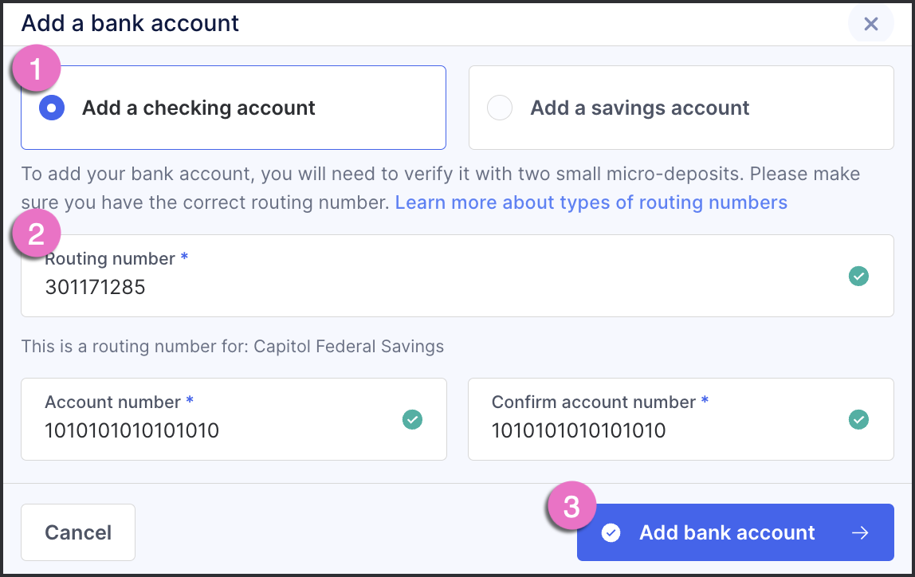
Task: Click the green checkmark in Account number field
Action: tap(412, 419)
